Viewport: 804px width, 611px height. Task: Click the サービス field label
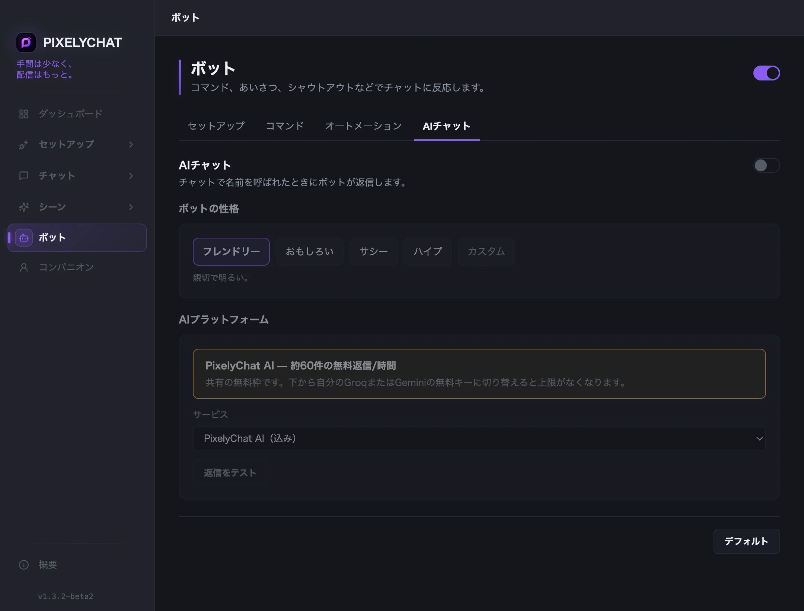210,414
